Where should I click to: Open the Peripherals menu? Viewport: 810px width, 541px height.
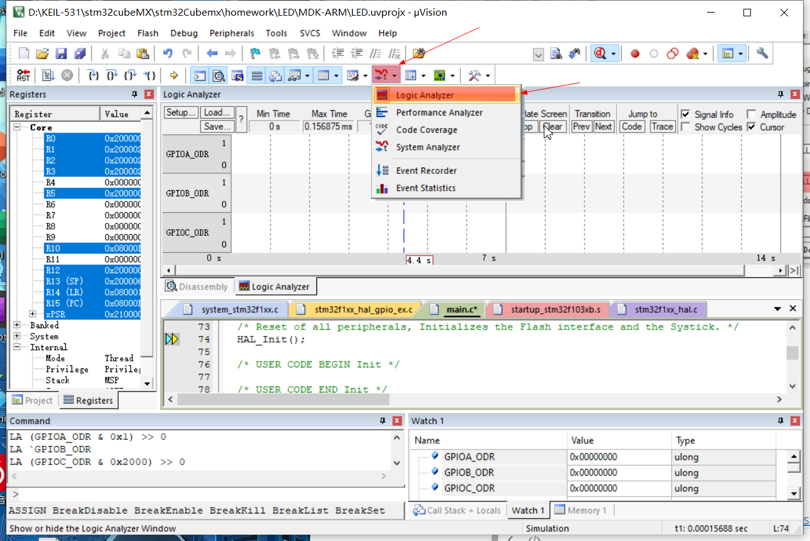click(232, 33)
